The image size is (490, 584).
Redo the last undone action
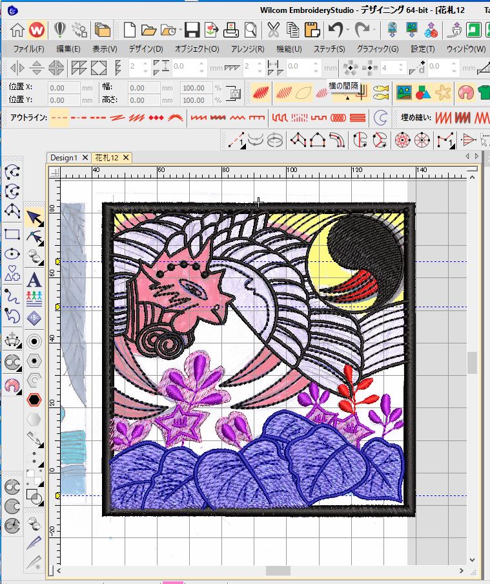[362, 30]
